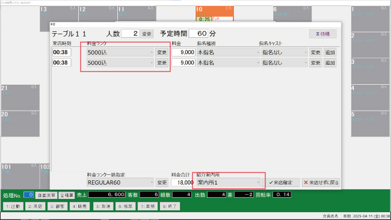This screenshot has width=391, height=220.
Task: Click 変更 beside REGULAR60 dropdown
Action: click(162, 183)
